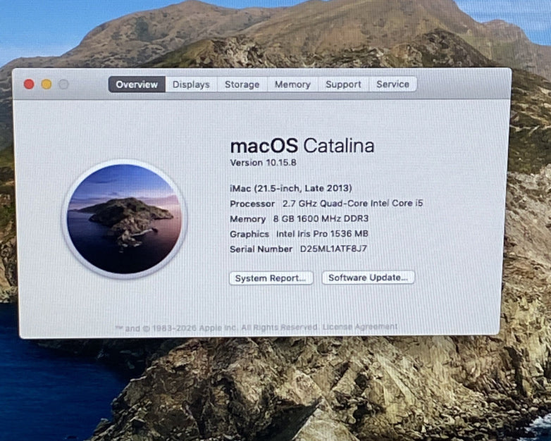Minimize the About This Mac window
This screenshot has width=551, height=441.
(47, 85)
